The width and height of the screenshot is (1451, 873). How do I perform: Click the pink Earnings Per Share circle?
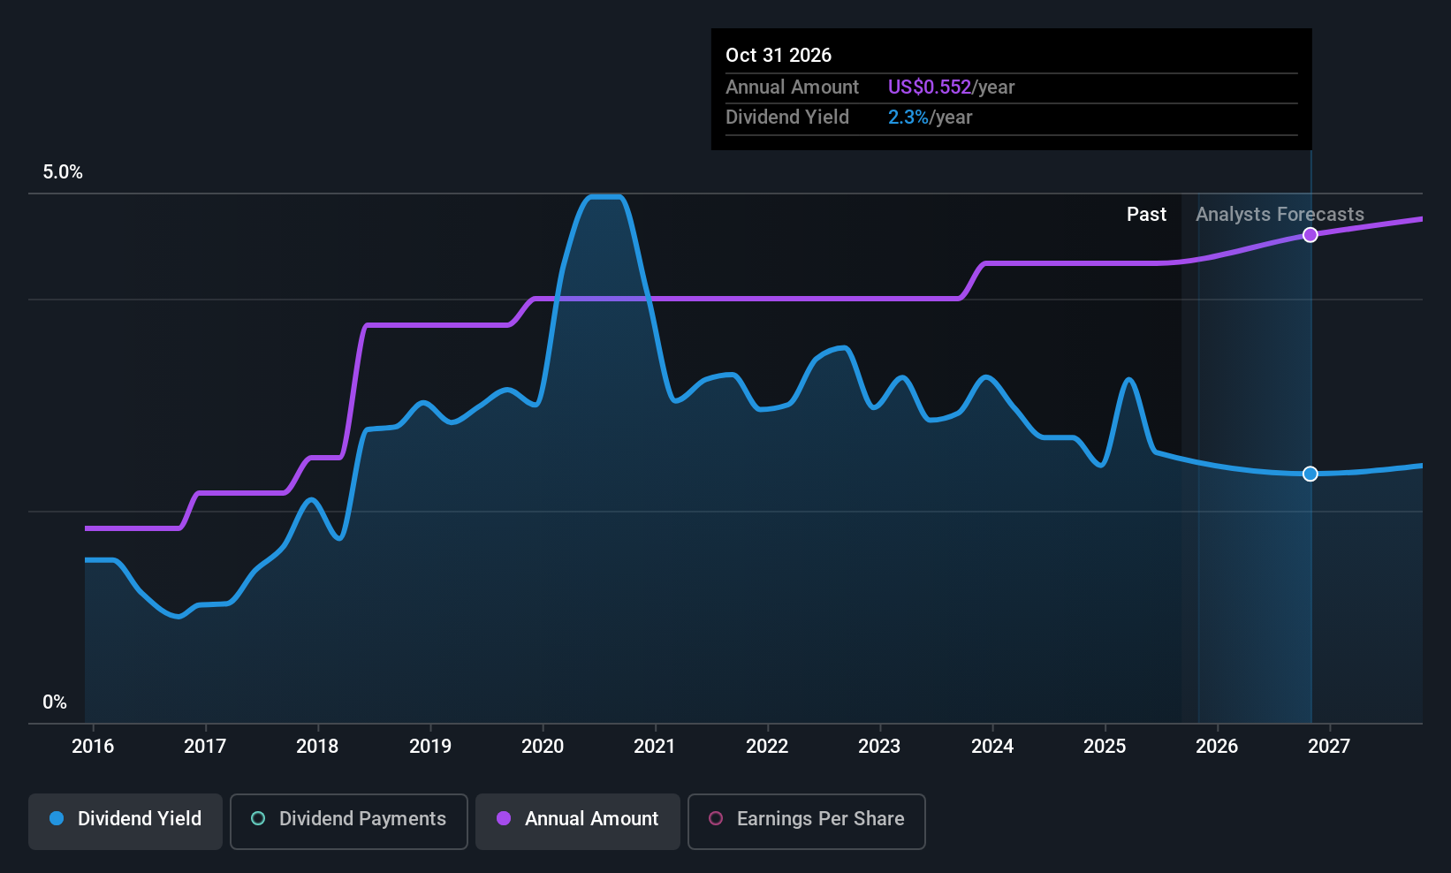[716, 819]
